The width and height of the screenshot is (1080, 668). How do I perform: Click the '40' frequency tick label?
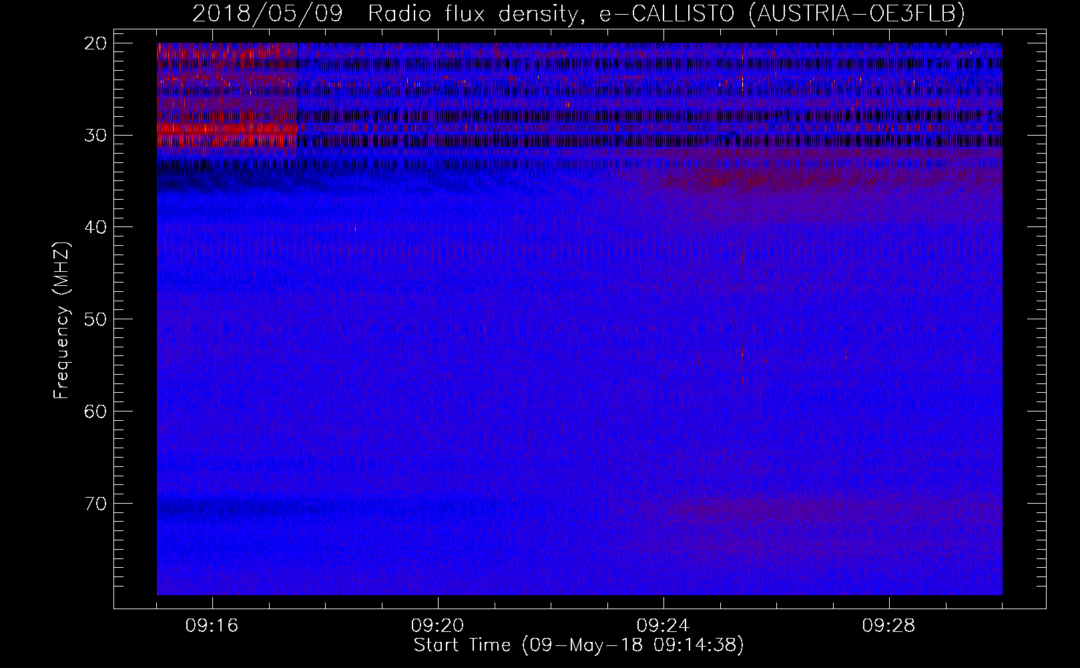point(96,227)
